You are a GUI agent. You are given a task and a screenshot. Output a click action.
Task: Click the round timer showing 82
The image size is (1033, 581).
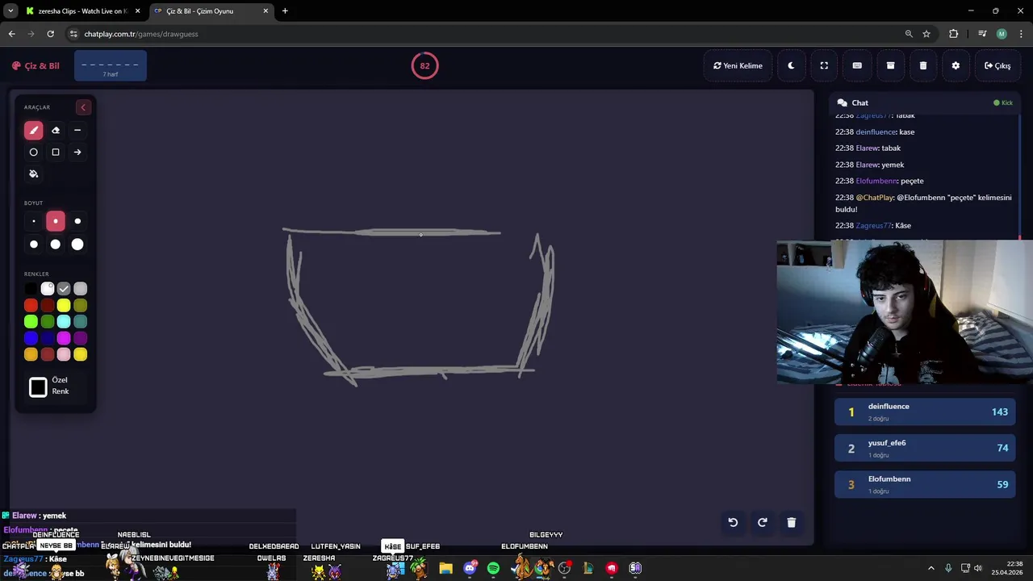pos(424,65)
